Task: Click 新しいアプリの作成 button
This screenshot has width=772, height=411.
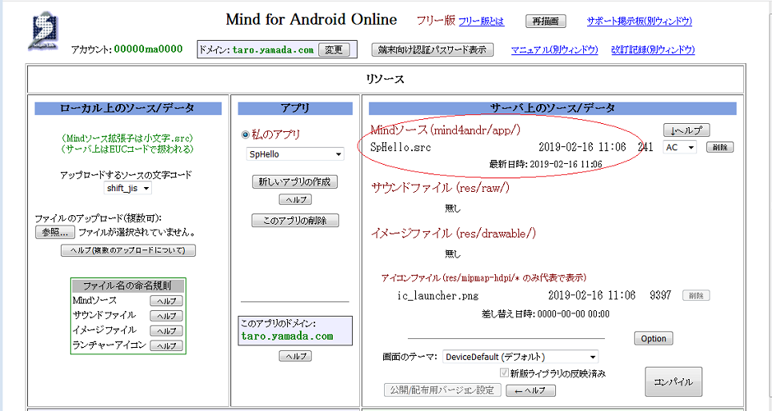Action: 294,182
